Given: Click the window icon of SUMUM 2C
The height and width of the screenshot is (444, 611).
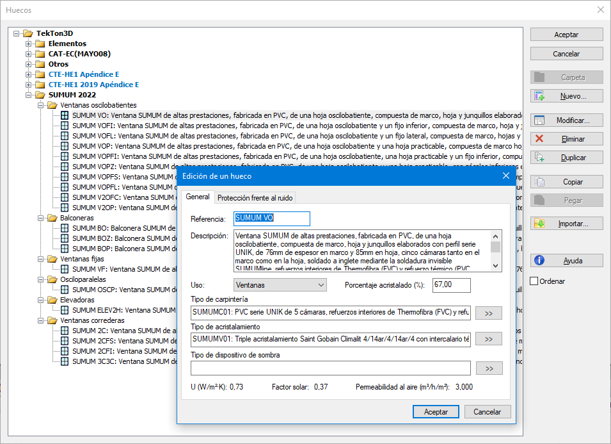Looking at the screenshot, I should coord(65,331).
